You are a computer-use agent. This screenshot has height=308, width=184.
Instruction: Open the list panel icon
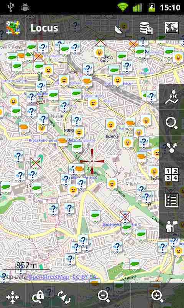point(171,200)
